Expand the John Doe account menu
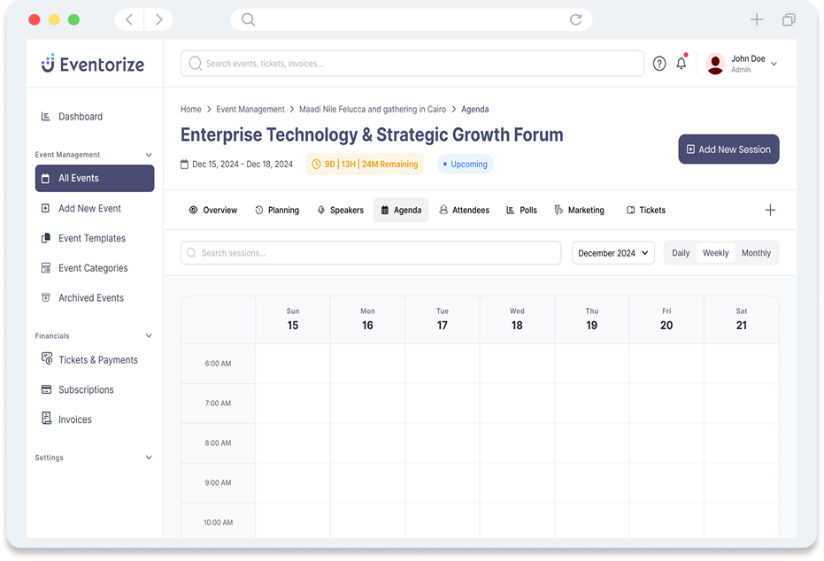824x561 pixels. pos(774,64)
